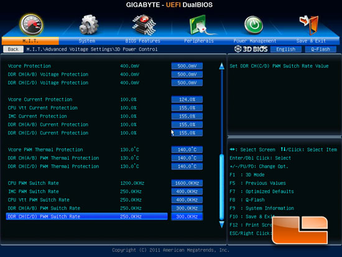Viewport: 342px width, 257px height.
Task: Click F8 Q-Flash help line
Action: click(247, 200)
